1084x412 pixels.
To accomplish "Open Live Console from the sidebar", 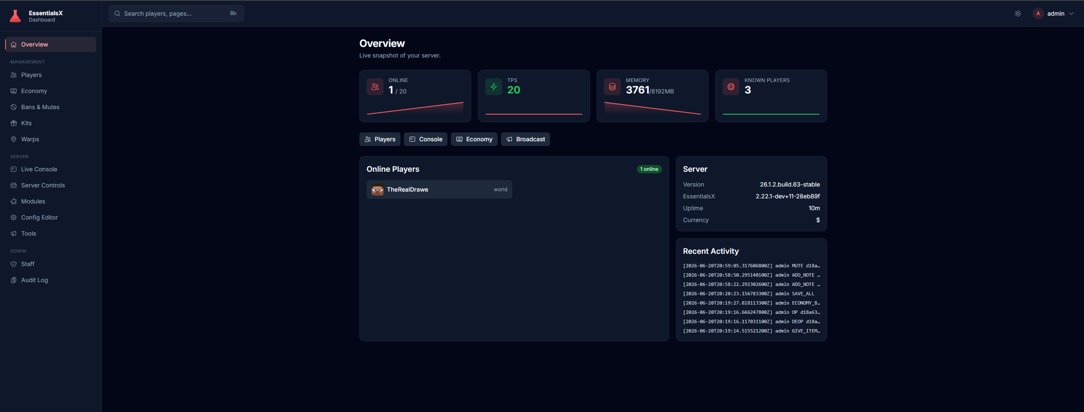I will (51, 169).
